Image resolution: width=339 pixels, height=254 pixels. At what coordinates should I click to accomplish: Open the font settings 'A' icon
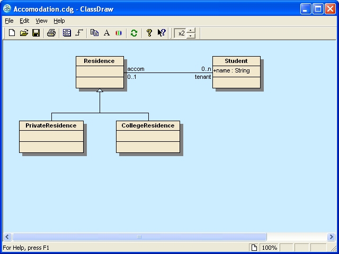pyautogui.click(x=106, y=33)
